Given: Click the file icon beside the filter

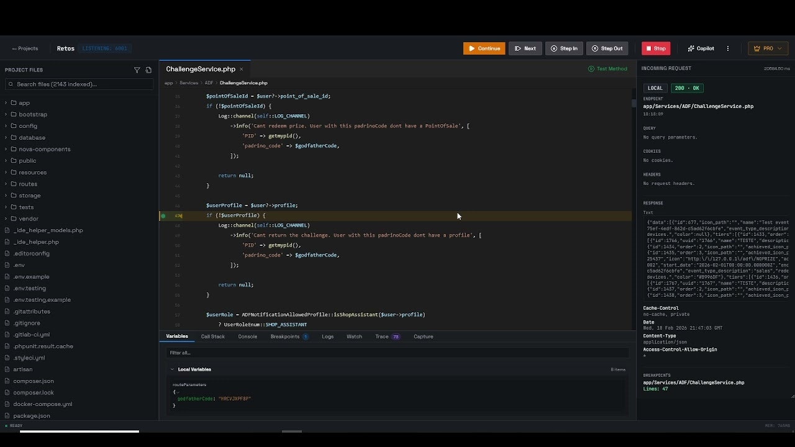Looking at the screenshot, I should click(x=148, y=70).
